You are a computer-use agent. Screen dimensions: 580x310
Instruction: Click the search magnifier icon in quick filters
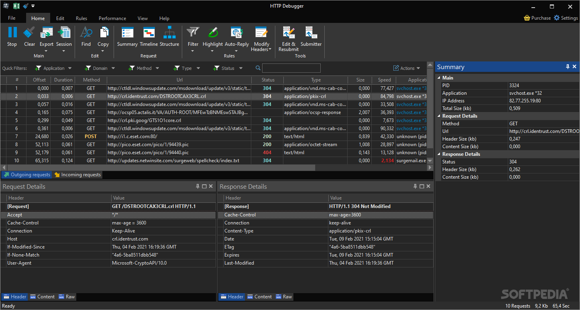pyautogui.click(x=258, y=68)
